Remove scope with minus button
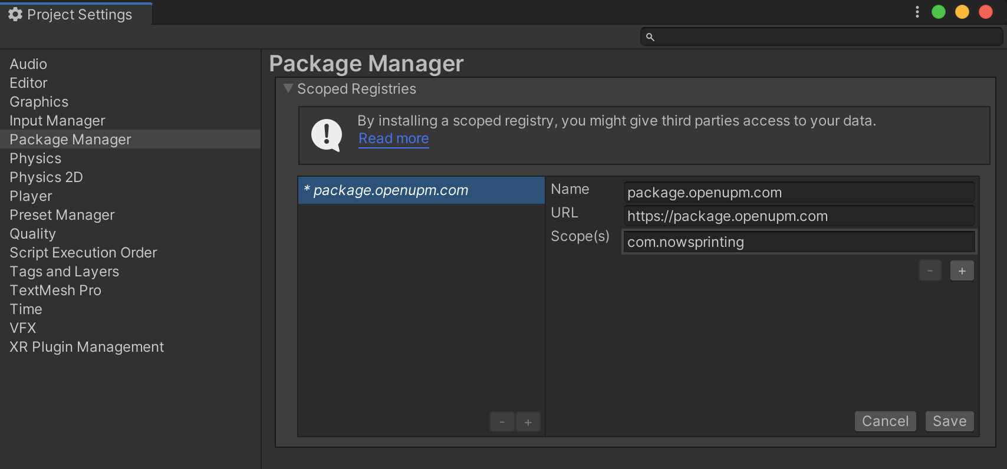1007x469 pixels. (x=930, y=271)
